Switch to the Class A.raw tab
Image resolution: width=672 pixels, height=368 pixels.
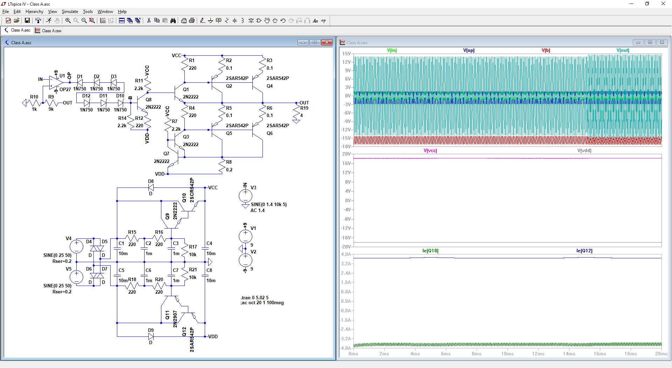click(48, 31)
